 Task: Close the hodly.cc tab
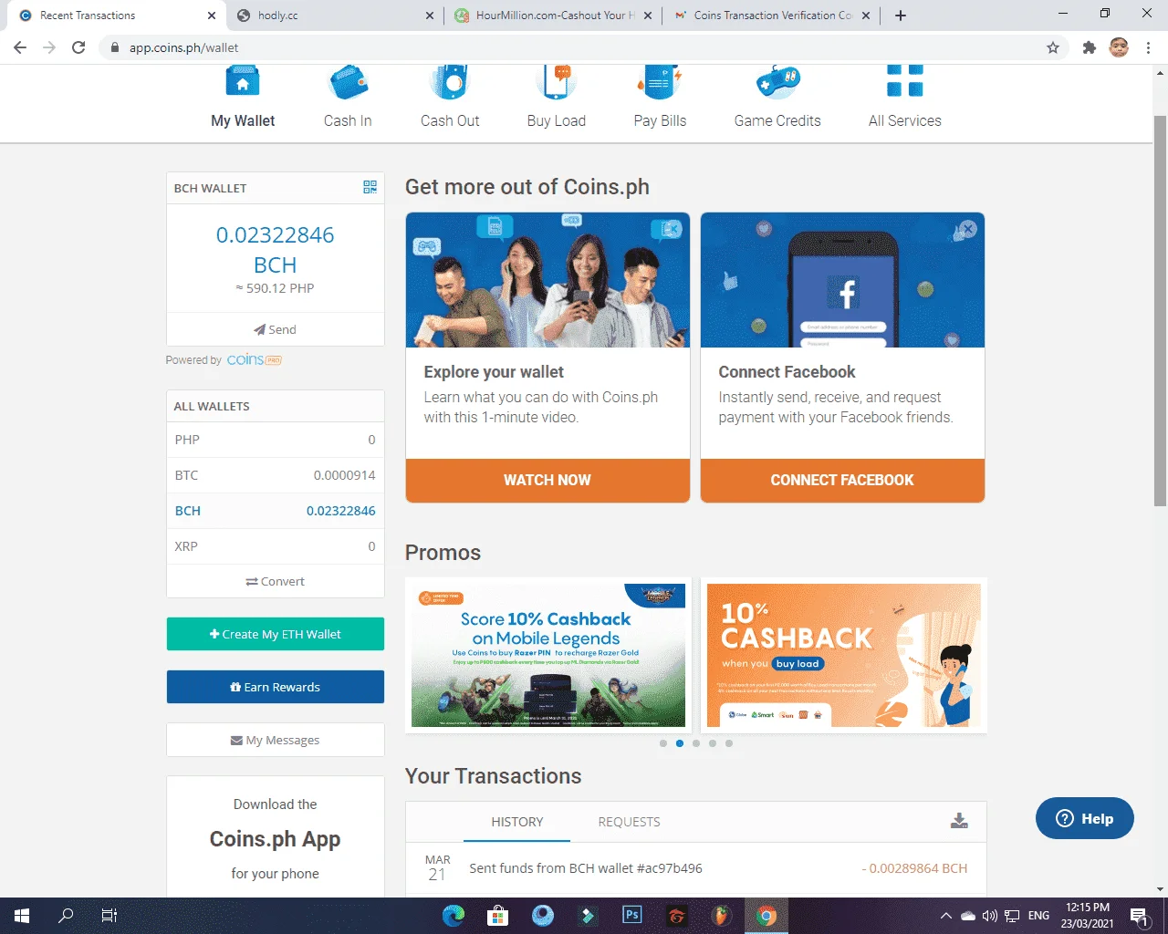pos(430,16)
